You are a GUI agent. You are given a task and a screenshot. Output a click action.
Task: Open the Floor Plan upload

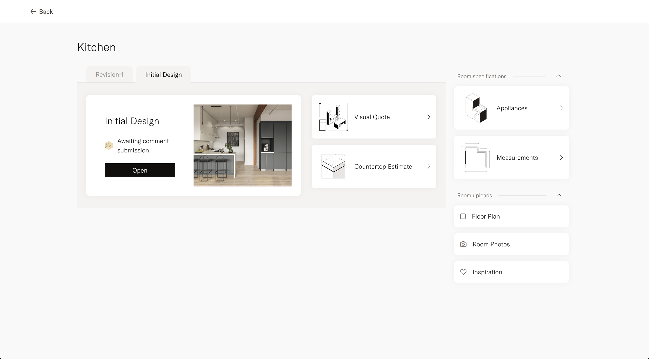click(511, 216)
